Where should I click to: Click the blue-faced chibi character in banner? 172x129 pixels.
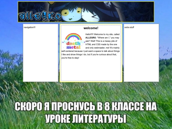point(72,14)
